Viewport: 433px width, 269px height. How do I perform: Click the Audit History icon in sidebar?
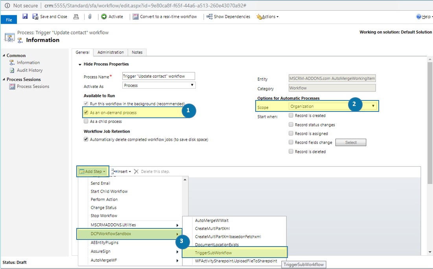pos(12,70)
